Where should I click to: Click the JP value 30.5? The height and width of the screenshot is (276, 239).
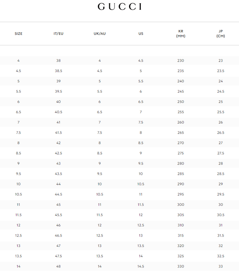point(221,215)
